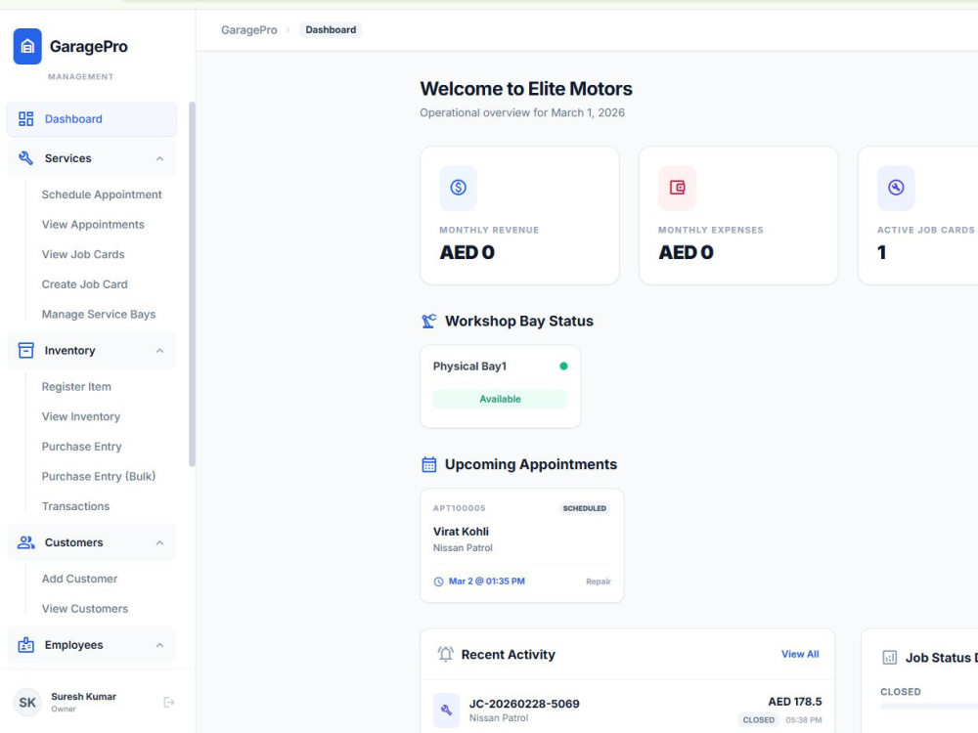Click the Job Status chart icon
The width and height of the screenshot is (978, 733).
pos(889,658)
